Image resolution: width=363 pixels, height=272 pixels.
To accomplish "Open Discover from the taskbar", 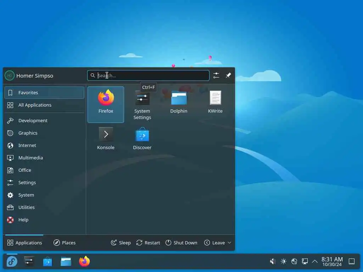I will coord(48,262).
